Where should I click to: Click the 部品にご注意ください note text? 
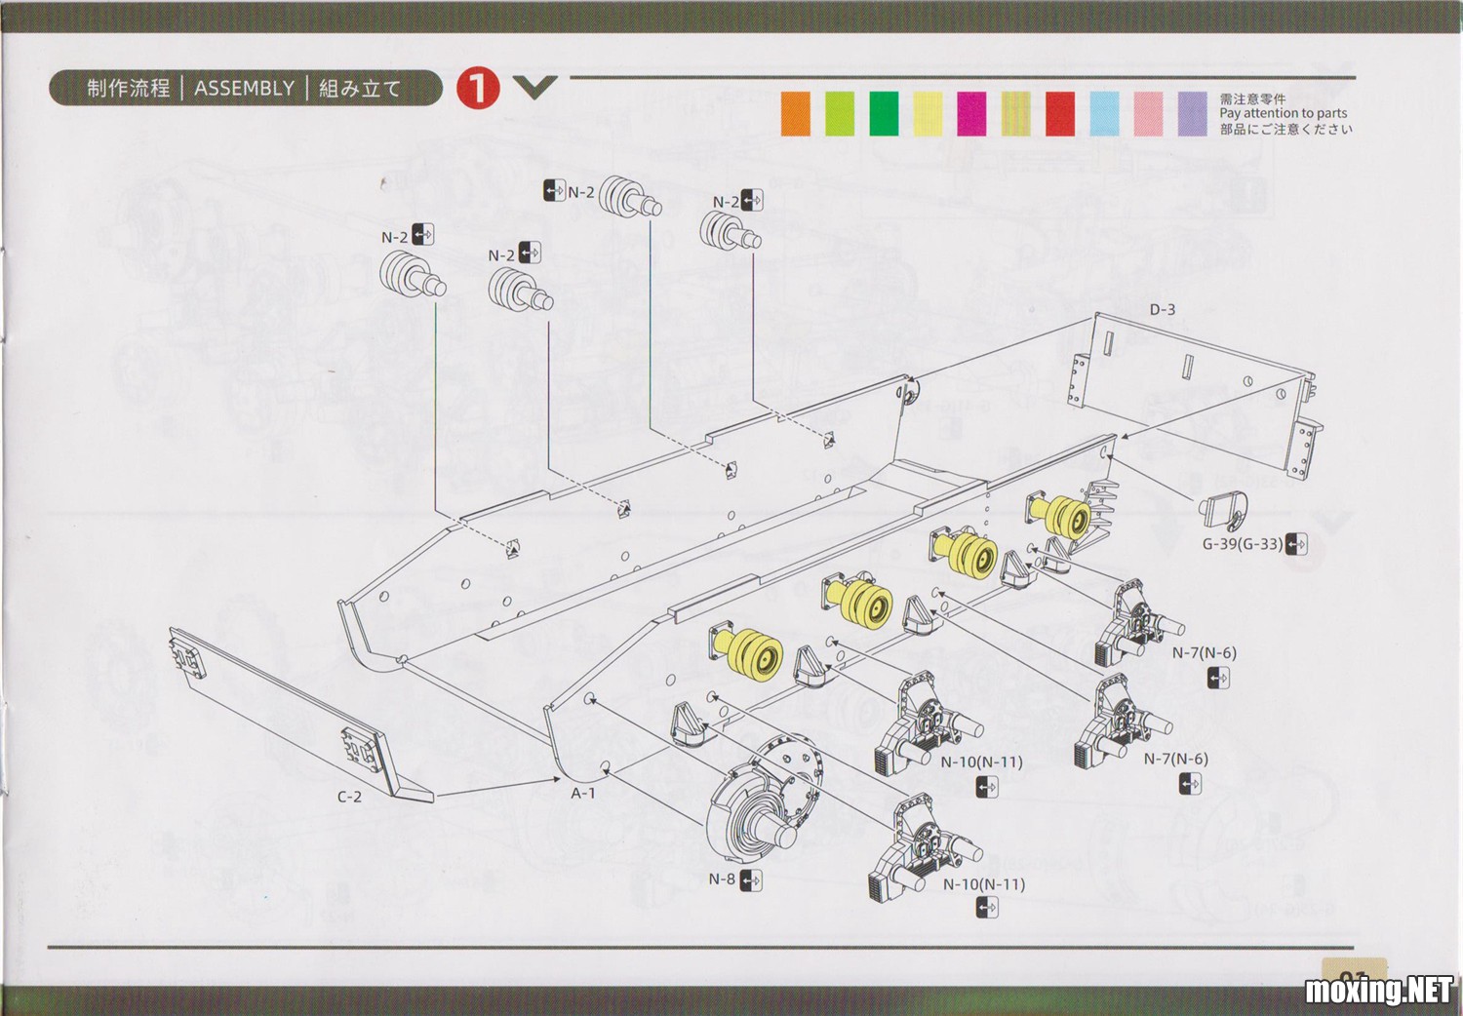[1285, 129]
